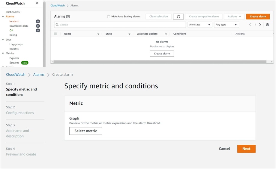
Task: Go to the next page of alarms
Action: tap(260, 25)
